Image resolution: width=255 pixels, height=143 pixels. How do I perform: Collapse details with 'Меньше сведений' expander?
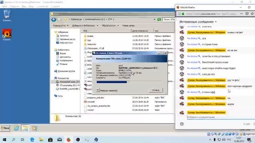pyautogui.click(x=107, y=90)
